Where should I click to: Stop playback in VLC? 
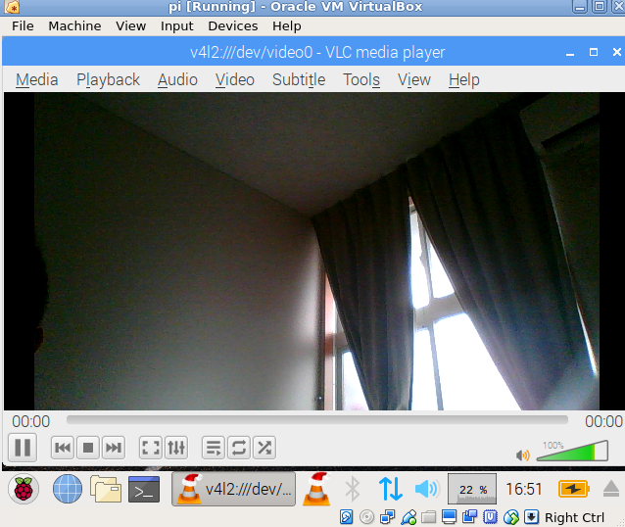(x=88, y=448)
